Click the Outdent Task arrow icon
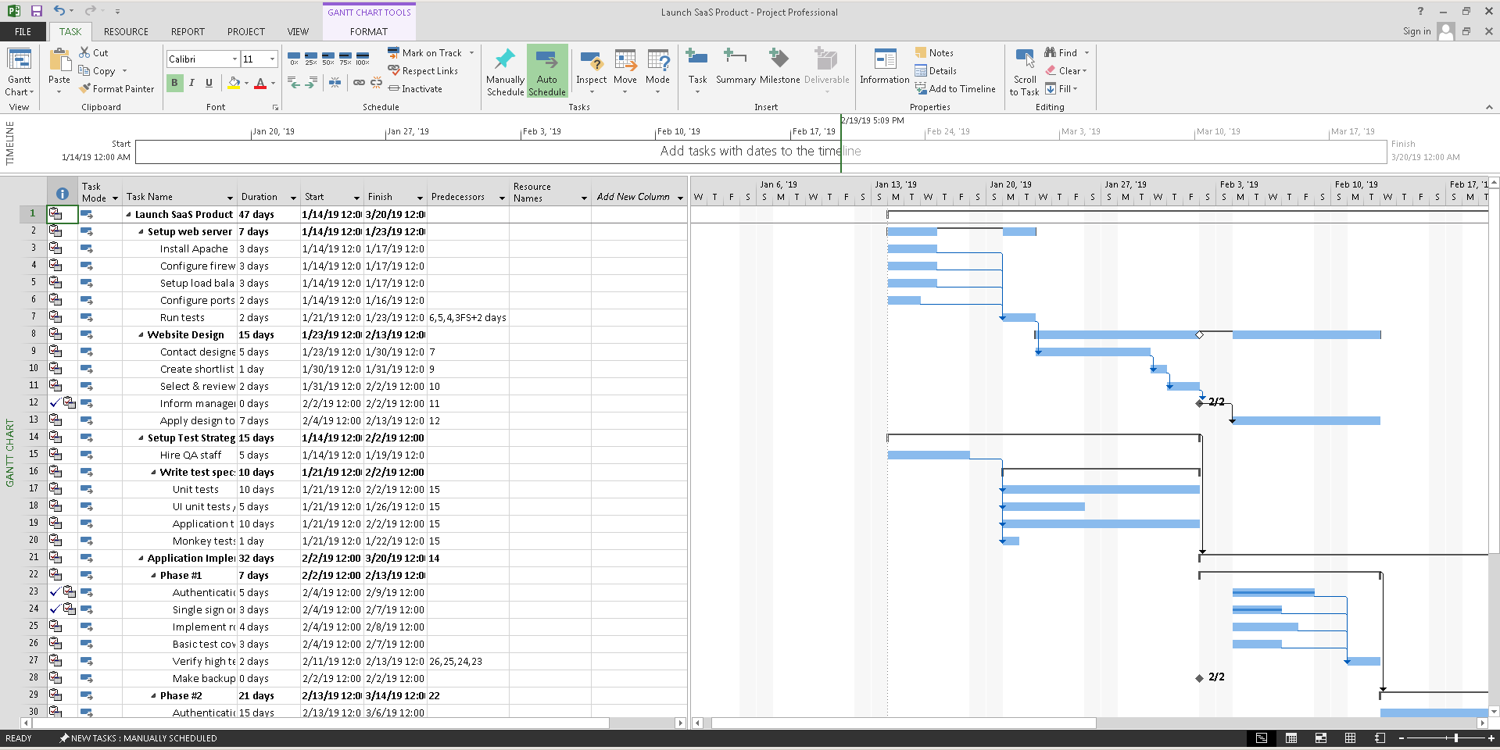 (x=294, y=82)
